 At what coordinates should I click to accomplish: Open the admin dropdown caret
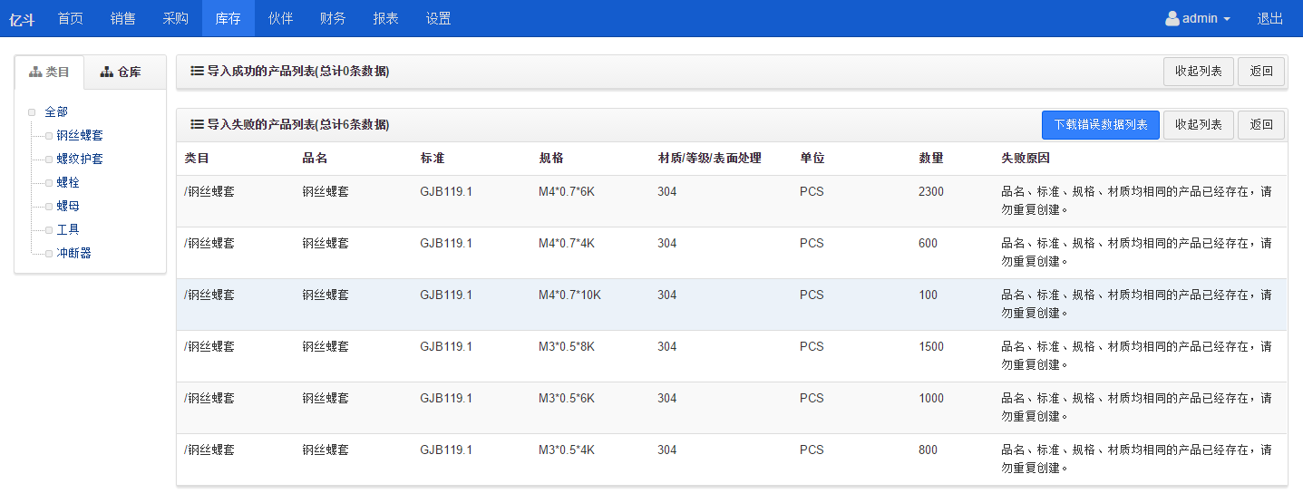1227,19
